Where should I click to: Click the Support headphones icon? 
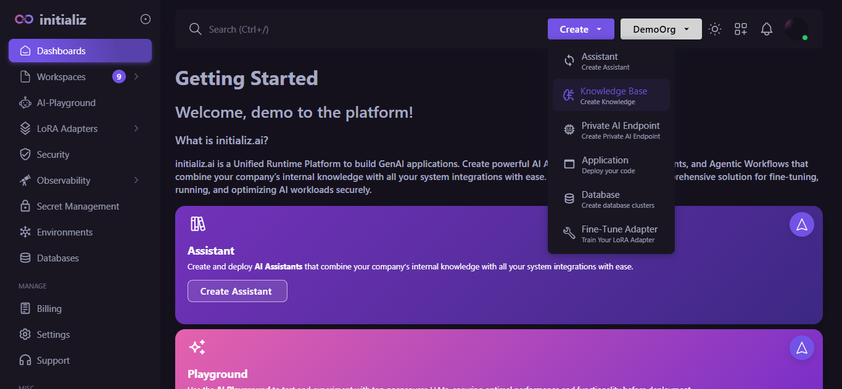pos(25,360)
